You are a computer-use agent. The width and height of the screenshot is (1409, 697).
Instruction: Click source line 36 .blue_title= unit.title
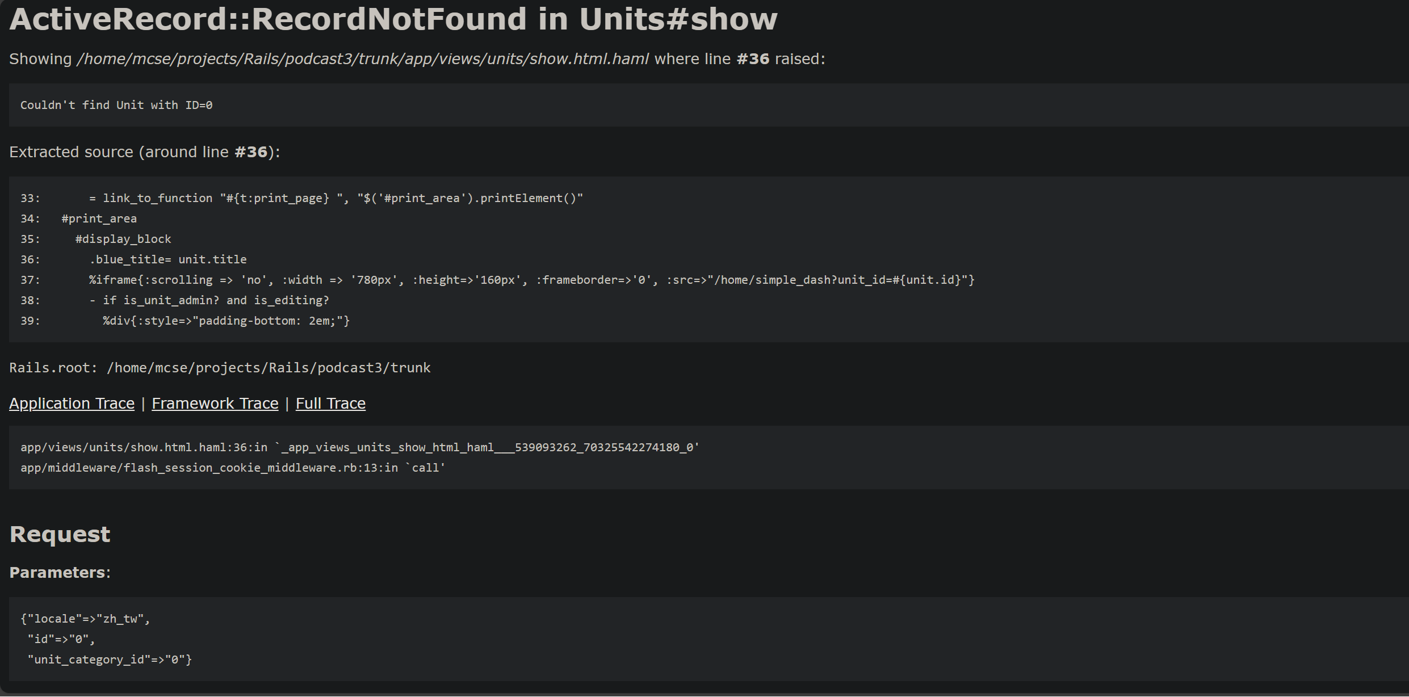pyautogui.click(x=133, y=259)
